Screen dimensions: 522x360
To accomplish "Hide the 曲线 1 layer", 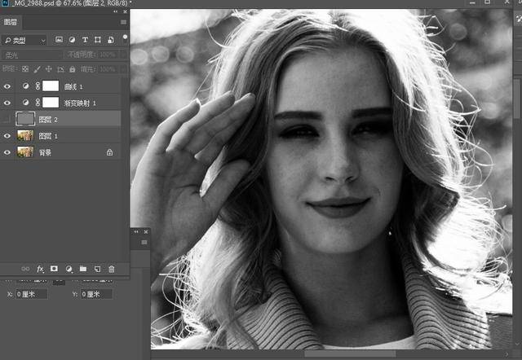I will pos(7,86).
